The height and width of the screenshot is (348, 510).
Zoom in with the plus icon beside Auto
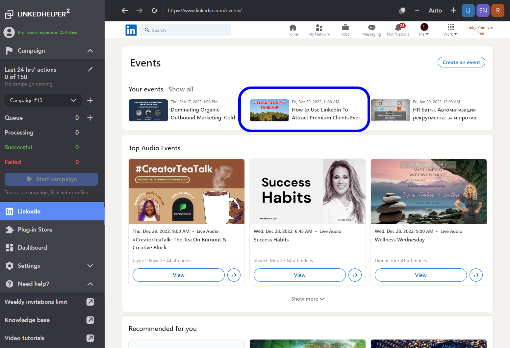(x=453, y=11)
